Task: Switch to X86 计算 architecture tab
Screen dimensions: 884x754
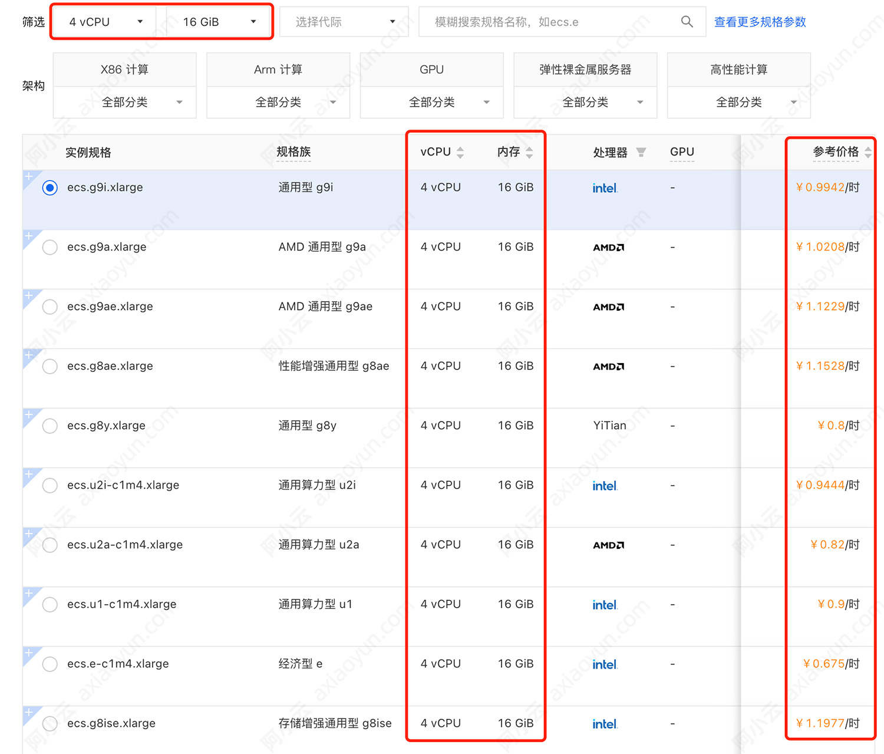Action: click(x=125, y=70)
